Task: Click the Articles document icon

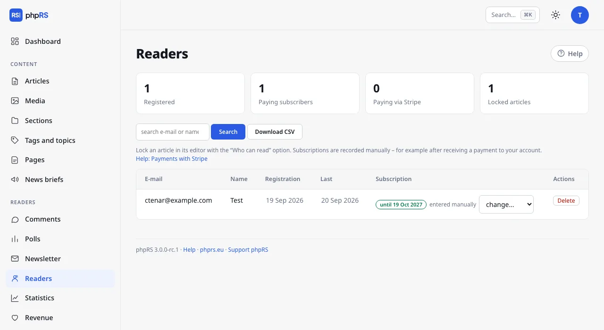Action: point(15,81)
